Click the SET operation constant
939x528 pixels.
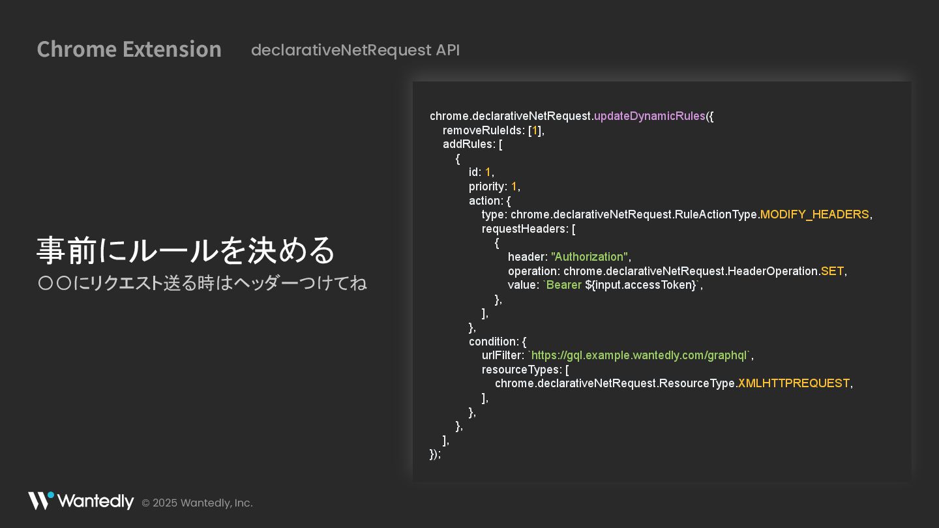tap(832, 271)
